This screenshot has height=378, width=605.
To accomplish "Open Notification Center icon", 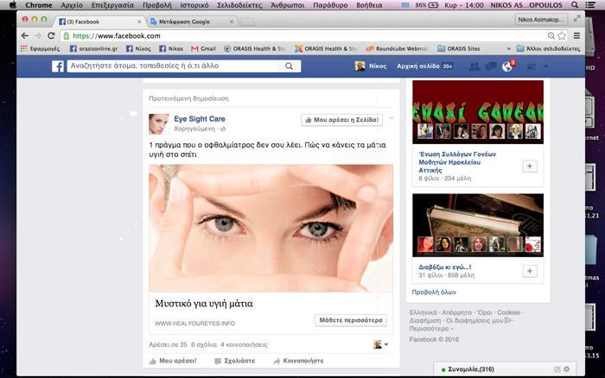I will pos(590,5).
